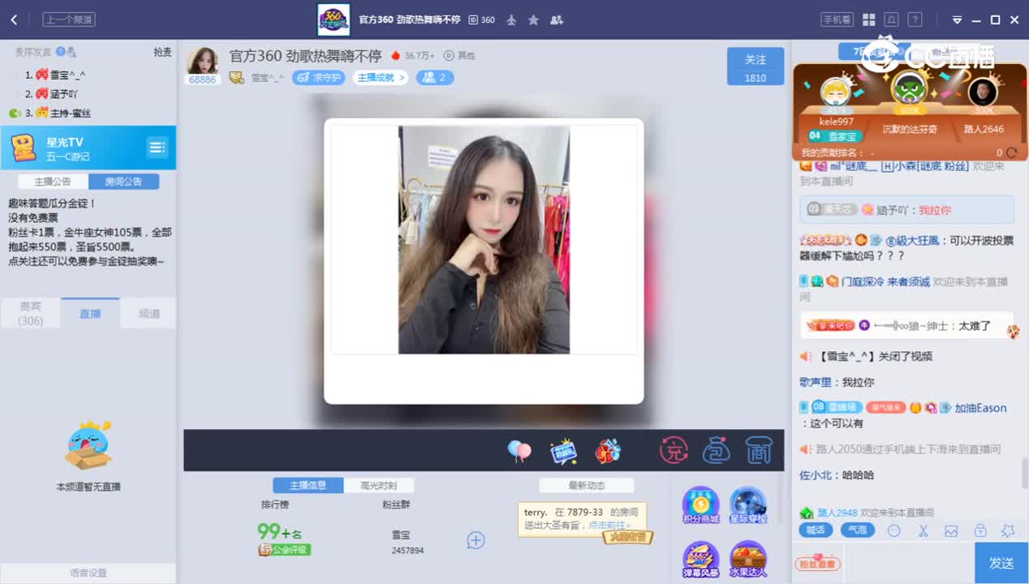The width and height of the screenshot is (1029, 584).
Task: Click the 抢麦 grab mic link
Action: pyautogui.click(x=162, y=52)
